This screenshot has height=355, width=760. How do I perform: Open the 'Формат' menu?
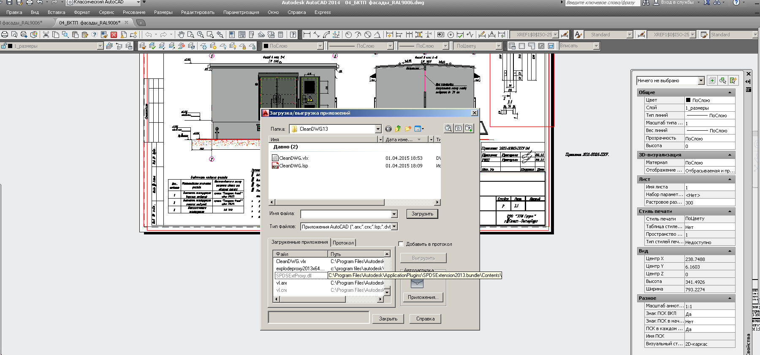82,12
